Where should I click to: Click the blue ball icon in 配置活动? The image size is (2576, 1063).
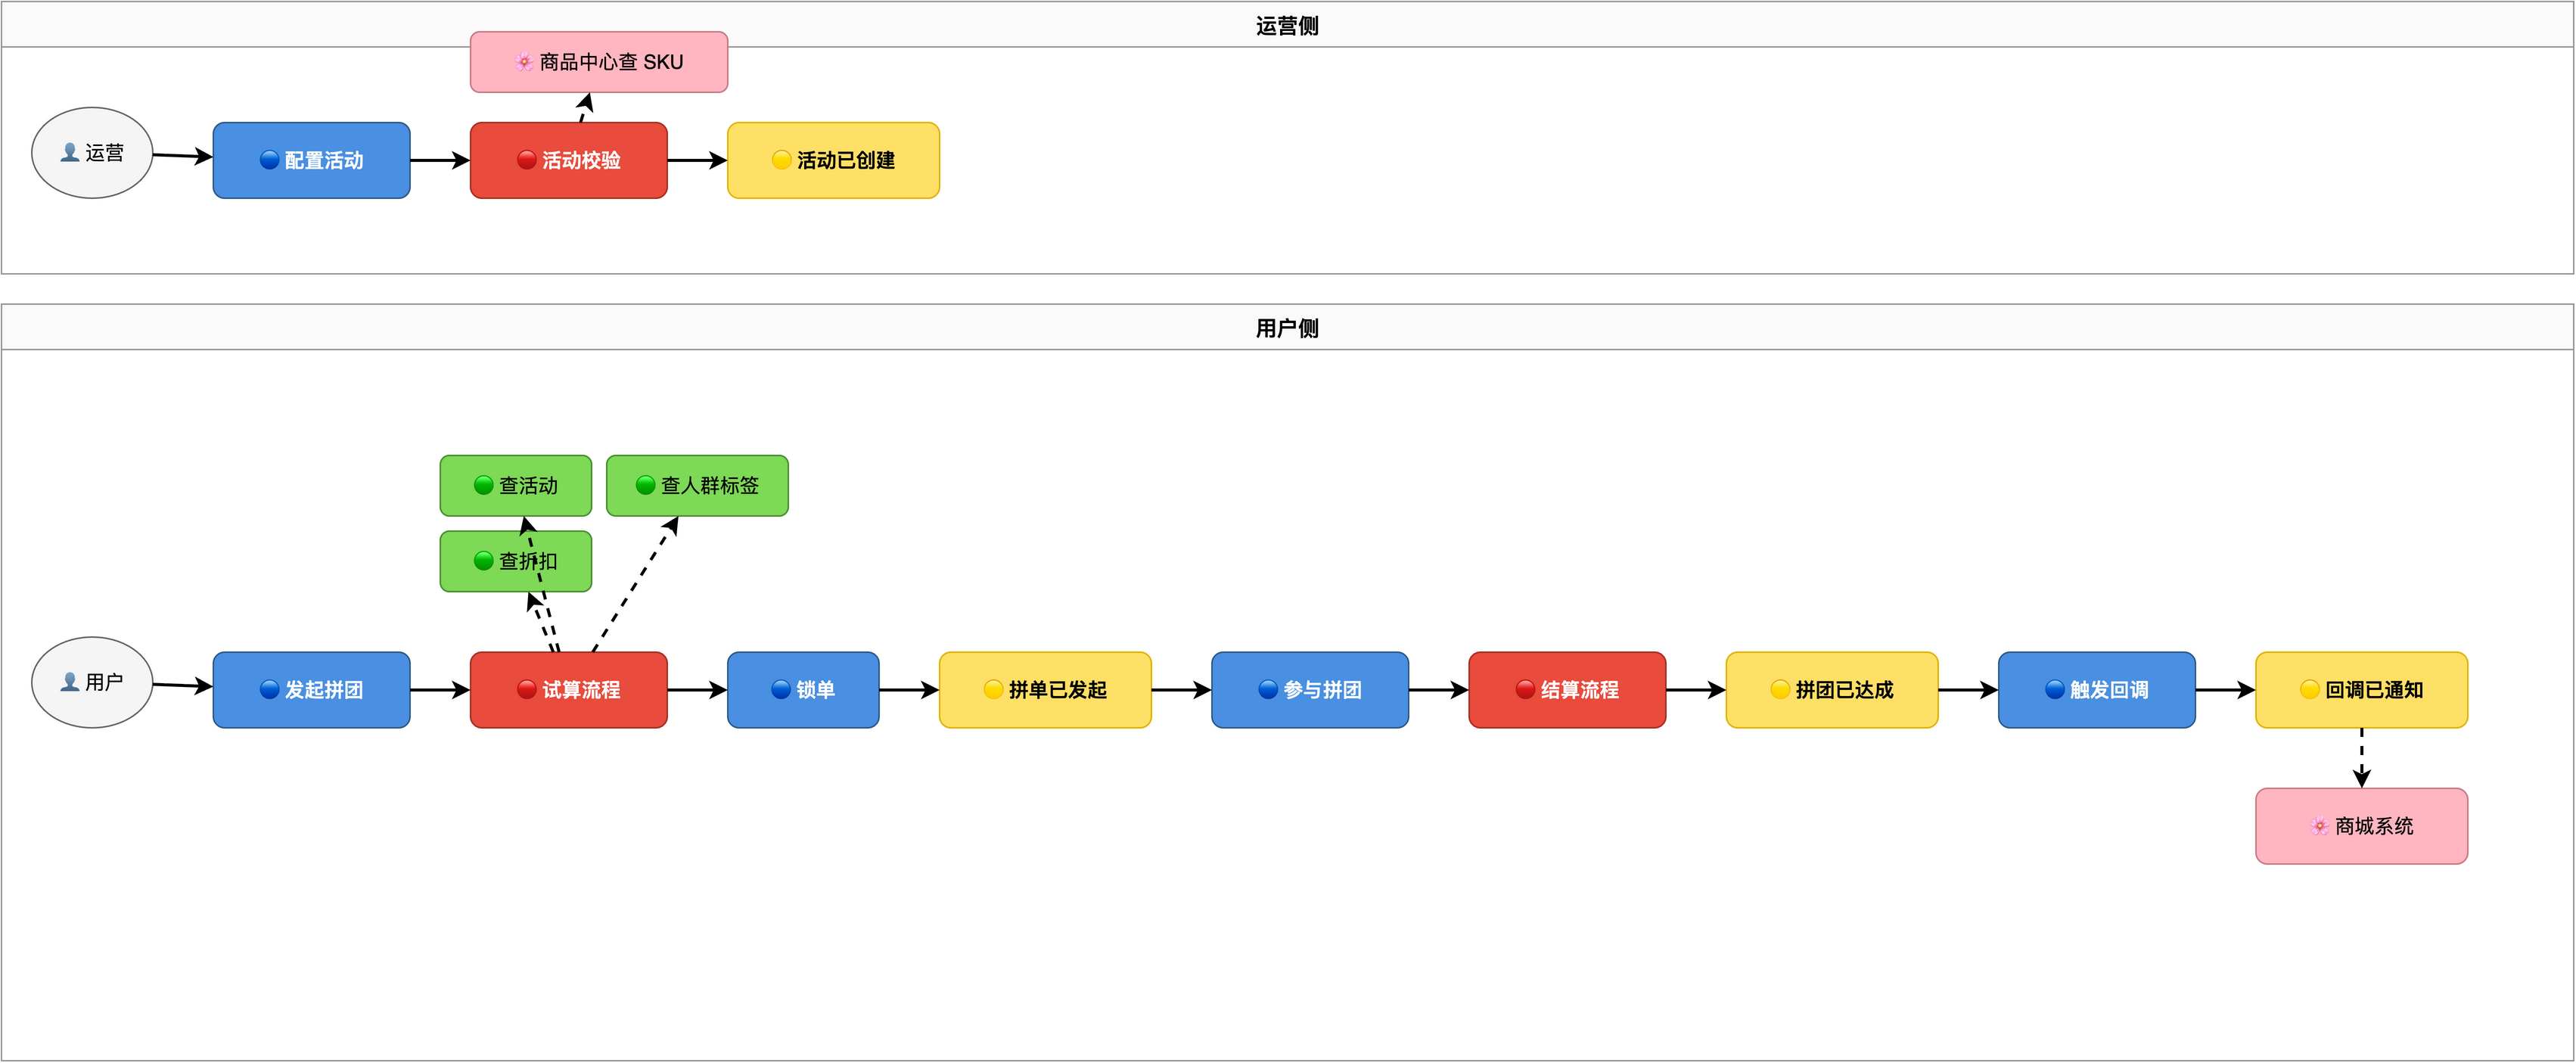coord(269,160)
